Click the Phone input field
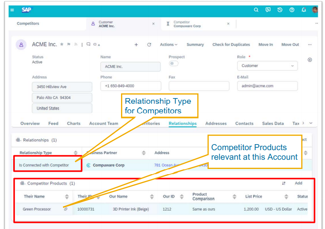The height and width of the screenshot is (229, 325). click(x=131, y=86)
